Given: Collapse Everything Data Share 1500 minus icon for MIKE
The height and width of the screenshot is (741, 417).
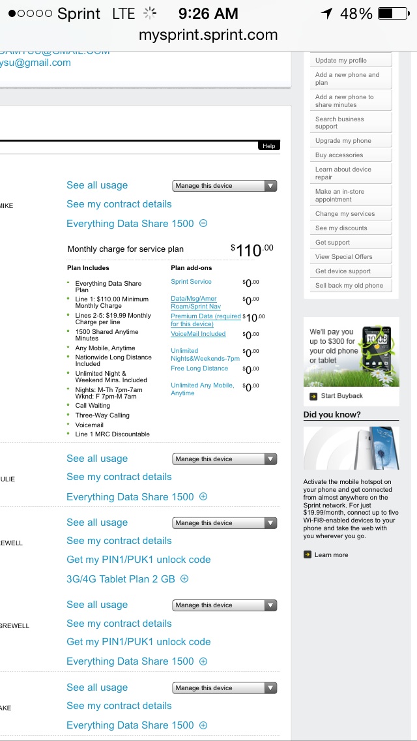Looking at the screenshot, I should click(203, 223).
